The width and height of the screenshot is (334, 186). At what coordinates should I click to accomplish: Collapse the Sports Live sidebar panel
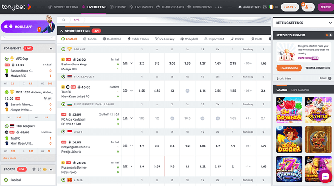[x=51, y=170]
